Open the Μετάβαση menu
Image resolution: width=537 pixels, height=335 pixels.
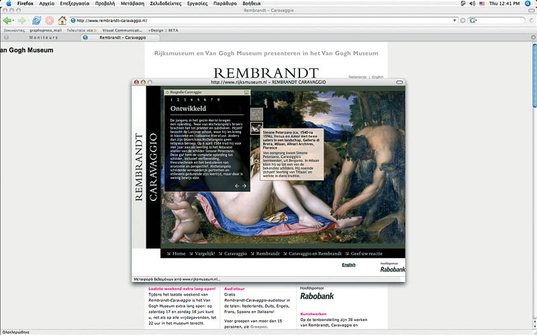pos(132,3)
